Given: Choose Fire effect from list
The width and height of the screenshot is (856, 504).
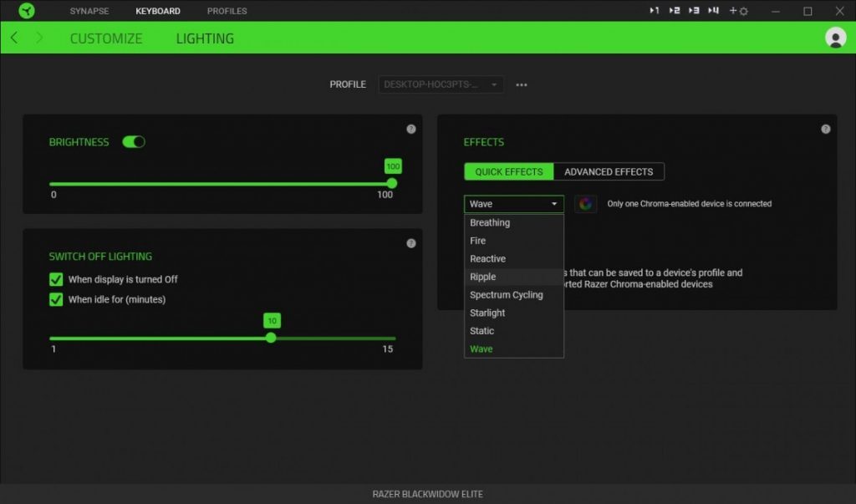Looking at the screenshot, I should (514, 241).
